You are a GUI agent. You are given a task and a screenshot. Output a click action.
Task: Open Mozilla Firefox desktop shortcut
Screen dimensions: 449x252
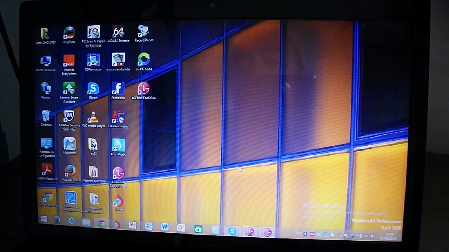70,173
